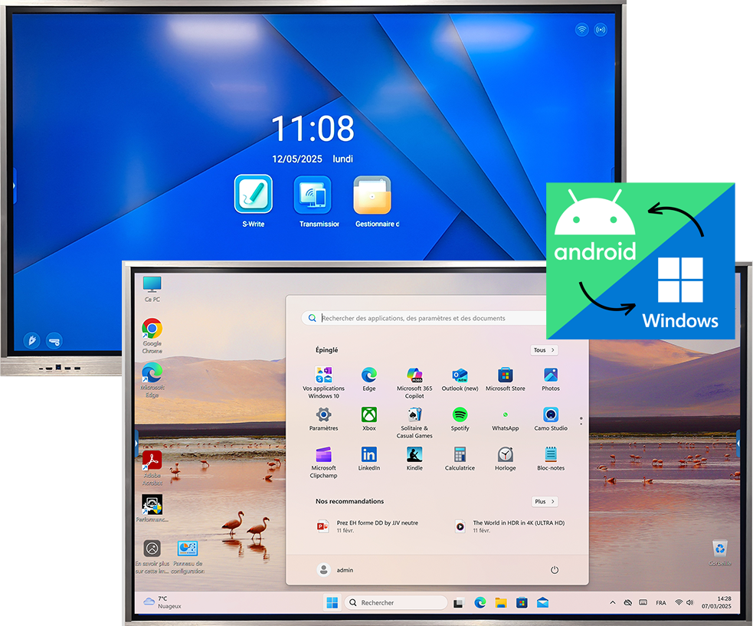
Task: Launch the Transmission app on Android screen
Action: click(x=312, y=194)
